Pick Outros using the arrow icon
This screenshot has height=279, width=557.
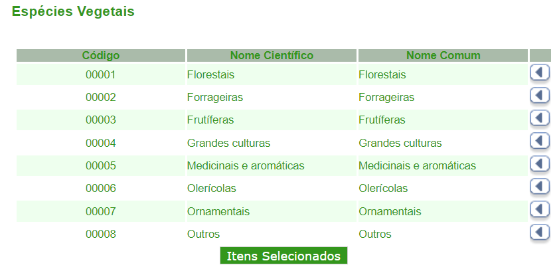point(540,232)
